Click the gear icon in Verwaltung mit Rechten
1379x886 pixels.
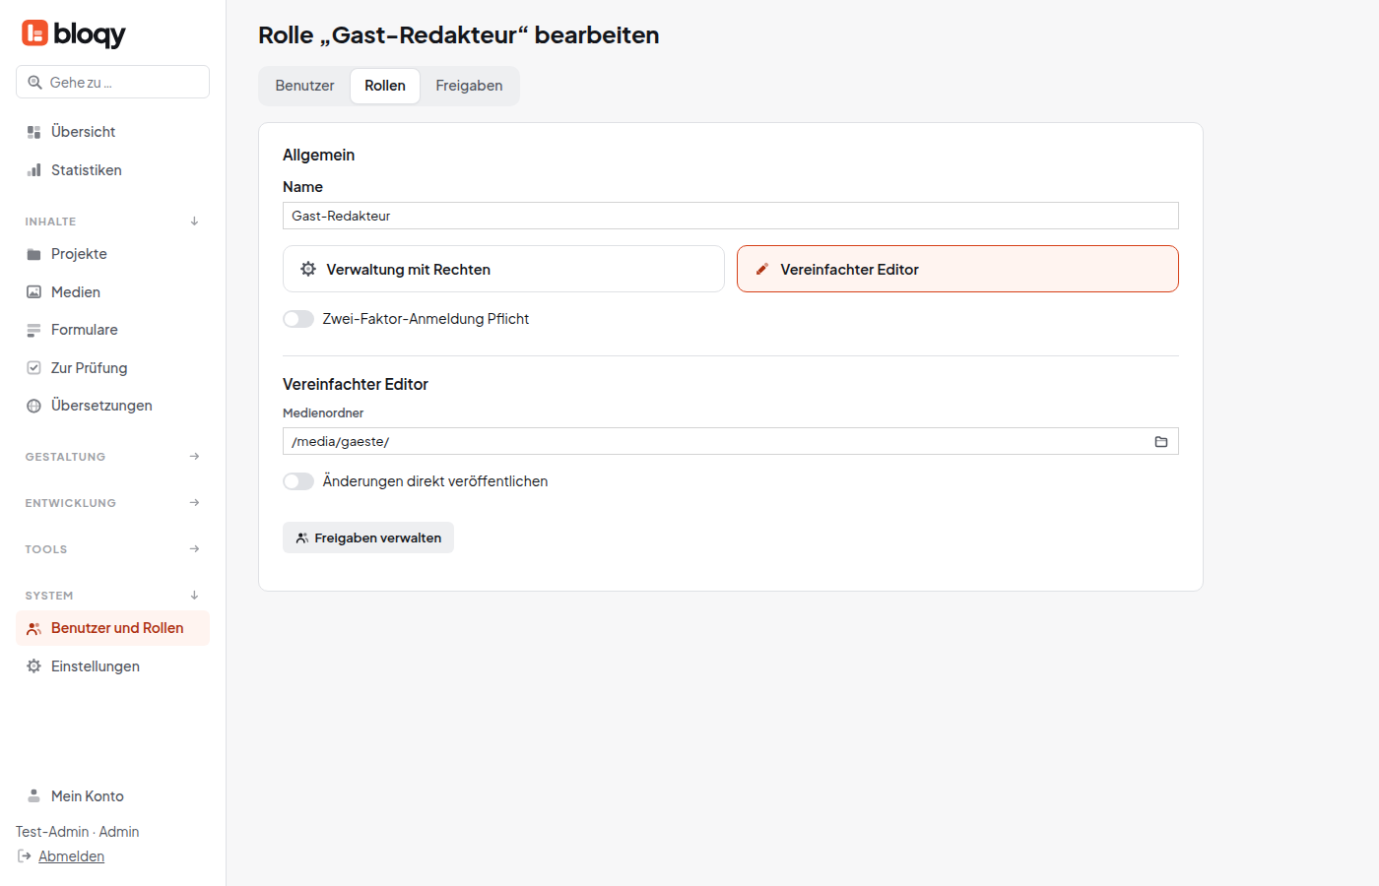[308, 269]
